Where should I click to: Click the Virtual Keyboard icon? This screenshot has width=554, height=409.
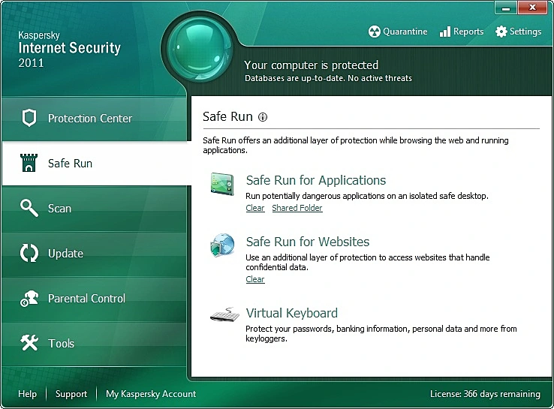click(x=224, y=315)
